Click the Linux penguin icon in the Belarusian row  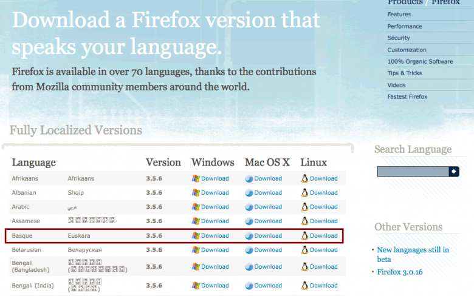[304, 250]
